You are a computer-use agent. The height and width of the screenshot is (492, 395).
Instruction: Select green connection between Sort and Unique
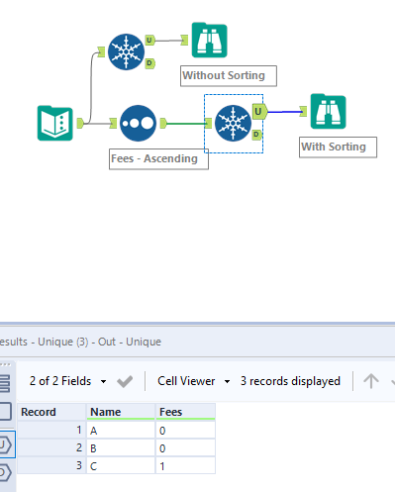tap(186, 124)
